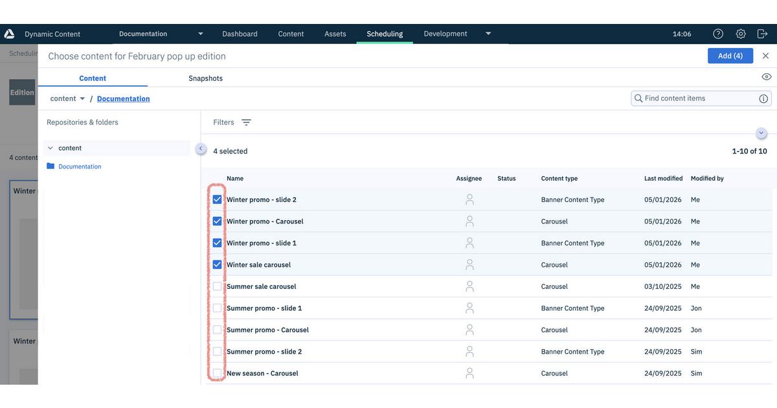This screenshot has height=408, width=777.
Task: Collapse the repositories side panel
Action: coord(201,149)
